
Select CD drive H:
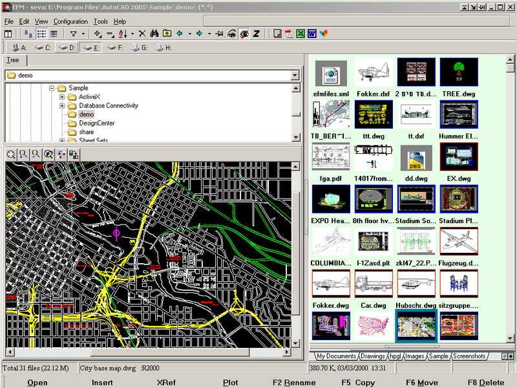tap(164, 48)
